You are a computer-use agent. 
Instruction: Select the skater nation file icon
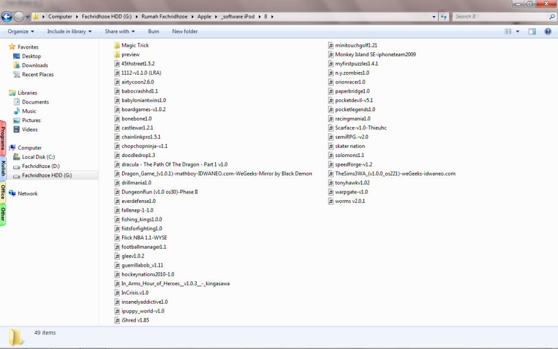point(331,146)
